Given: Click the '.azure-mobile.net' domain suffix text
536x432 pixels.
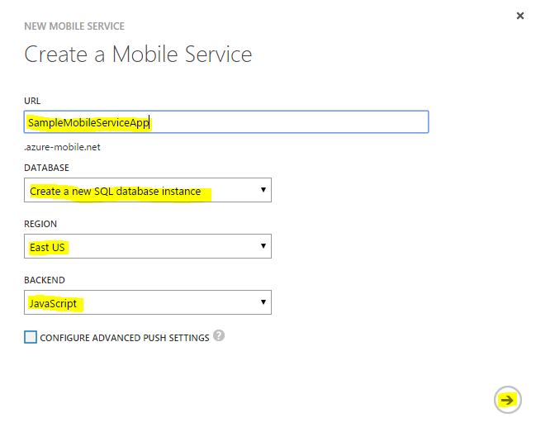Looking at the screenshot, I should pyautogui.click(x=63, y=147).
